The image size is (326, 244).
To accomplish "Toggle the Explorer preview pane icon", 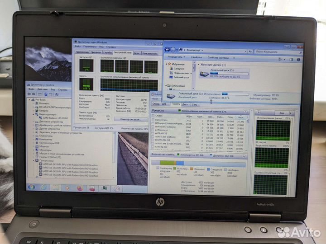I will (x=291, y=60).
